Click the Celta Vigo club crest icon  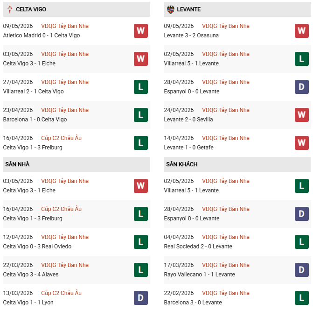point(10,9)
